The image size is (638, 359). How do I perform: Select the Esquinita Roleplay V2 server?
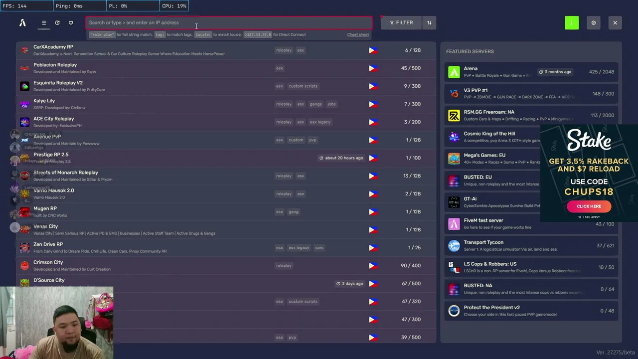[226, 86]
